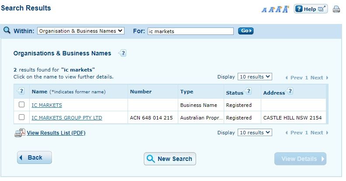This screenshot has height=181, width=346.
Task: Go back with the Back button
Action: (35, 157)
